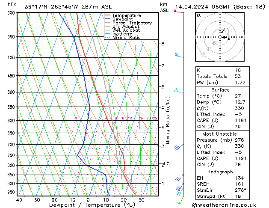Click the 400 pressure level label
Image resolution: width=269 pixels, height=208 pixels.
tap(12, 58)
